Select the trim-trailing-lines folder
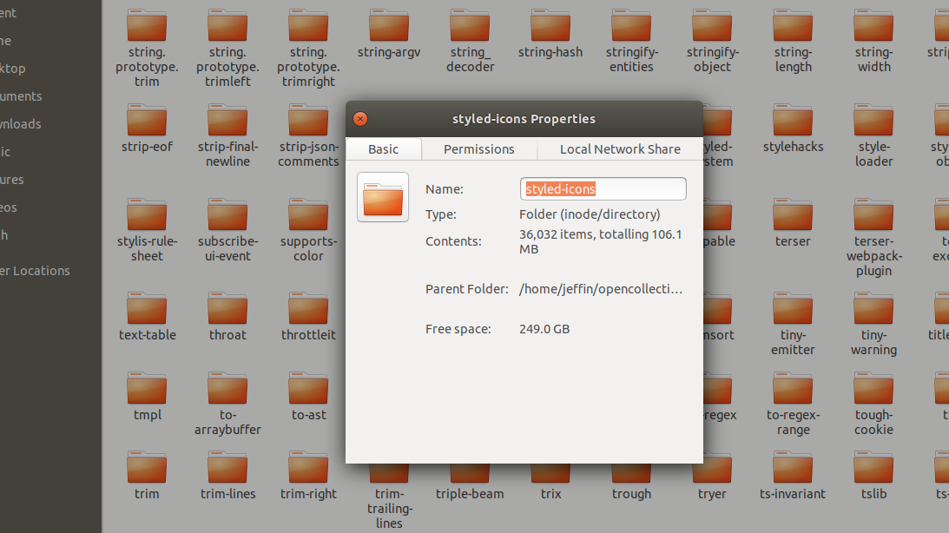 [389, 497]
